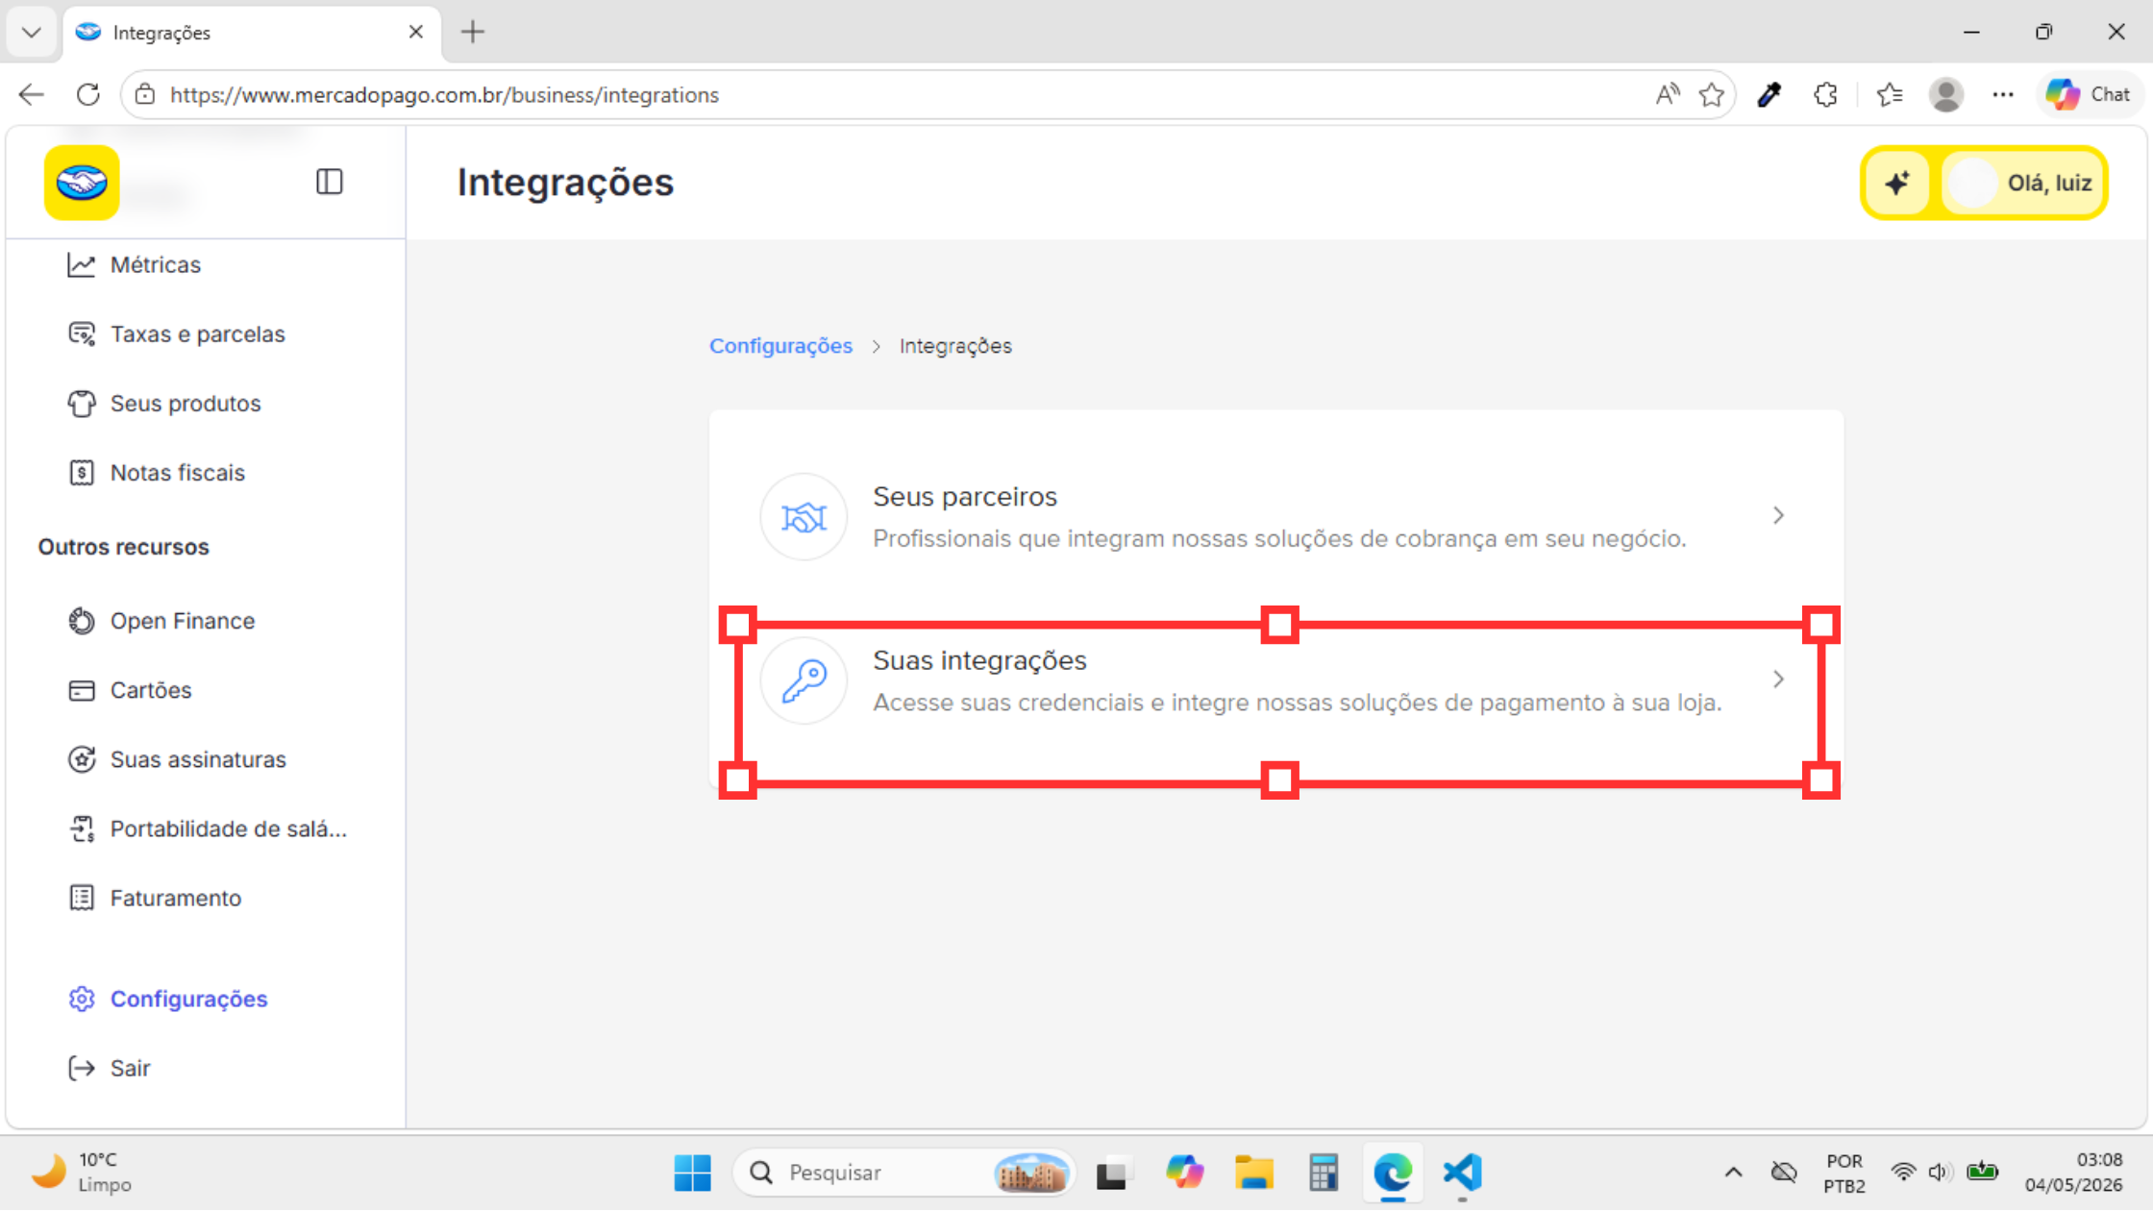
Task: Click the weather widget showing 10°C
Action: click(83, 1173)
